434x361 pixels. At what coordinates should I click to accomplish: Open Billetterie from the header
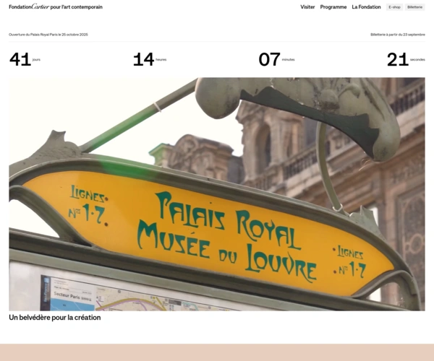point(415,6)
